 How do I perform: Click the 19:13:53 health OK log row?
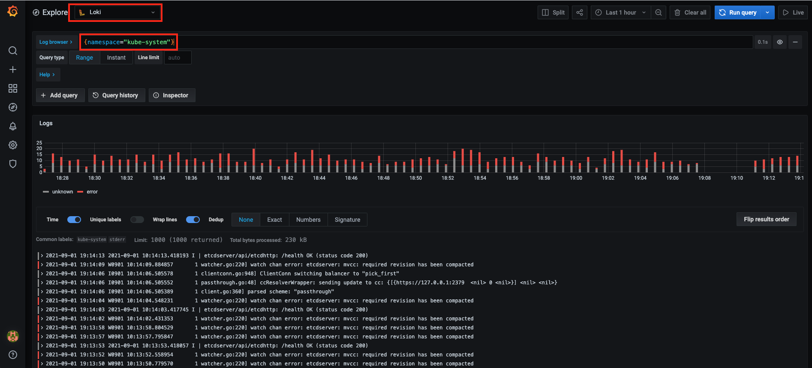(x=207, y=346)
